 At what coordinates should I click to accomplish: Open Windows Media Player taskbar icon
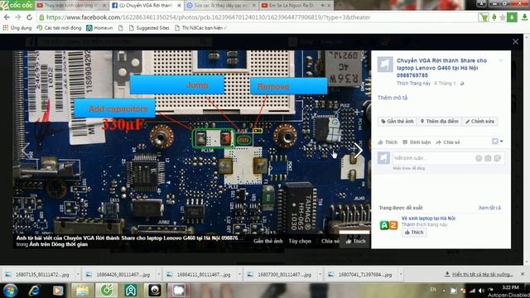pos(58,291)
